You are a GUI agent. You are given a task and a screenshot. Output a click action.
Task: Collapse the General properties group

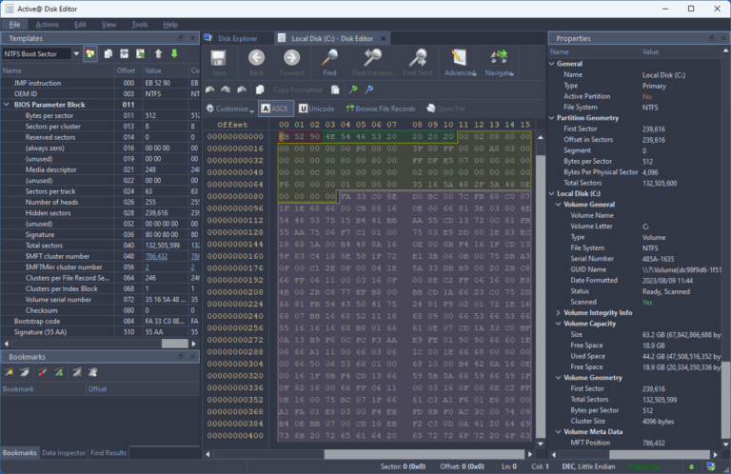(x=552, y=64)
